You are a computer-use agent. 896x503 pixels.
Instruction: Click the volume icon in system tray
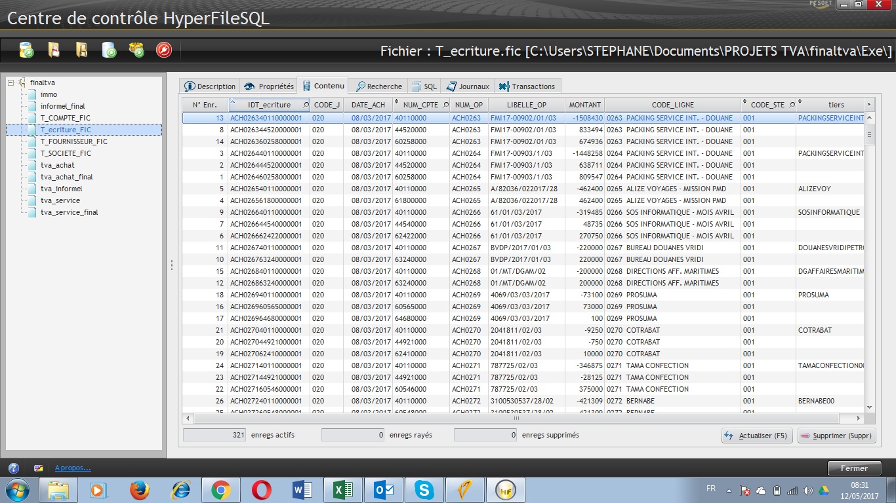coord(807,490)
